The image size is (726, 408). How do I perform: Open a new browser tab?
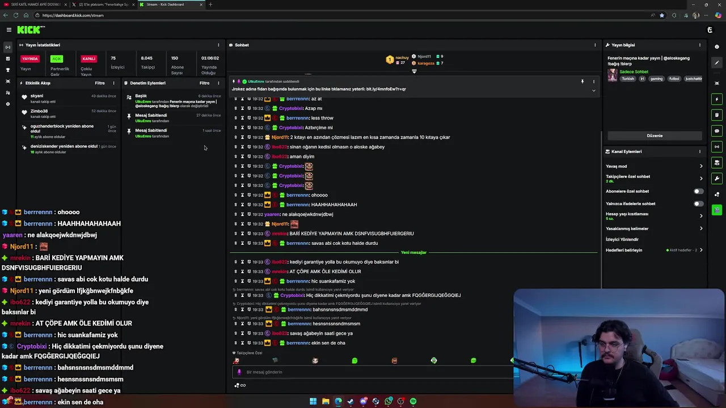[210, 5]
